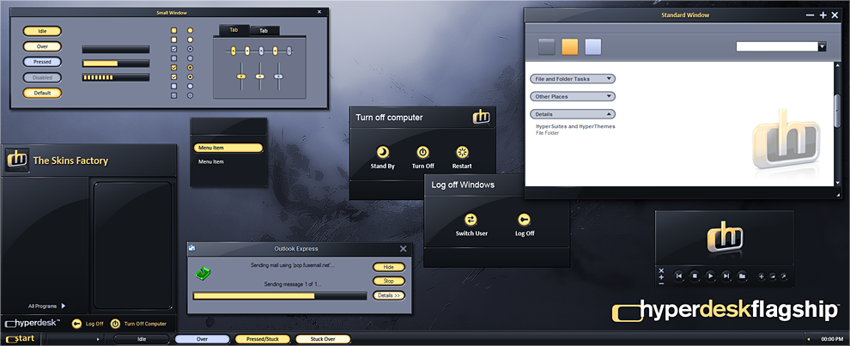The height and width of the screenshot is (346, 850).
Task: Switch to the inactive white-lettered Tab
Action: 264,31
